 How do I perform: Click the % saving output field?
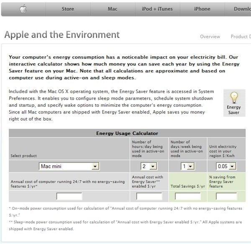click(226, 196)
